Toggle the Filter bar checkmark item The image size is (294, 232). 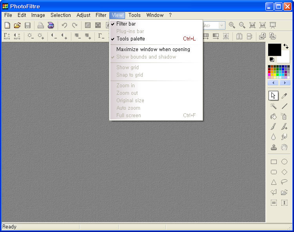pyautogui.click(x=156, y=24)
